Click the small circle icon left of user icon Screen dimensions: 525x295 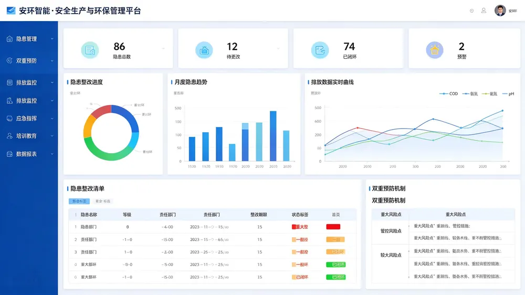tap(471, 10)
